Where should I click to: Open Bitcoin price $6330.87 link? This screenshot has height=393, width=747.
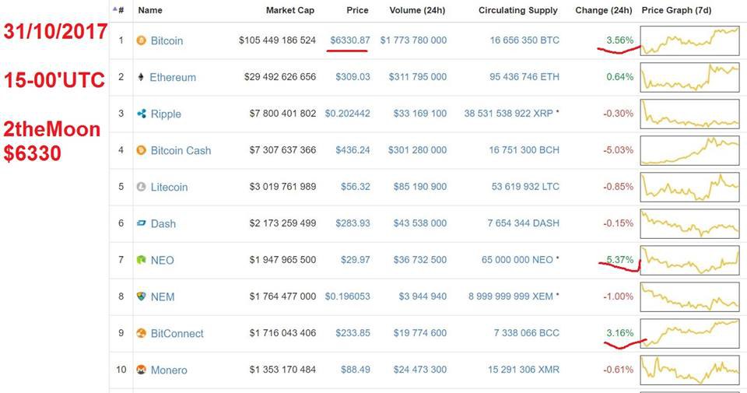(x=350, y=40)
